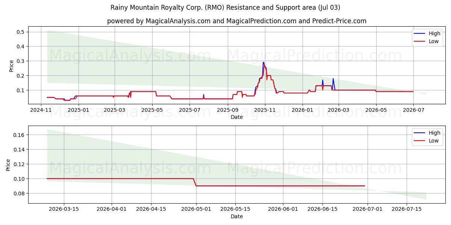The width and height of the screenshot is (451, 225).
Task: Click the 2026-05-01 date tick label
Action: tap(196, 210)
